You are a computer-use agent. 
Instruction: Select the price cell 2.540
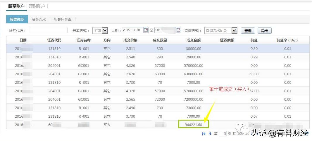click(130, 57)
